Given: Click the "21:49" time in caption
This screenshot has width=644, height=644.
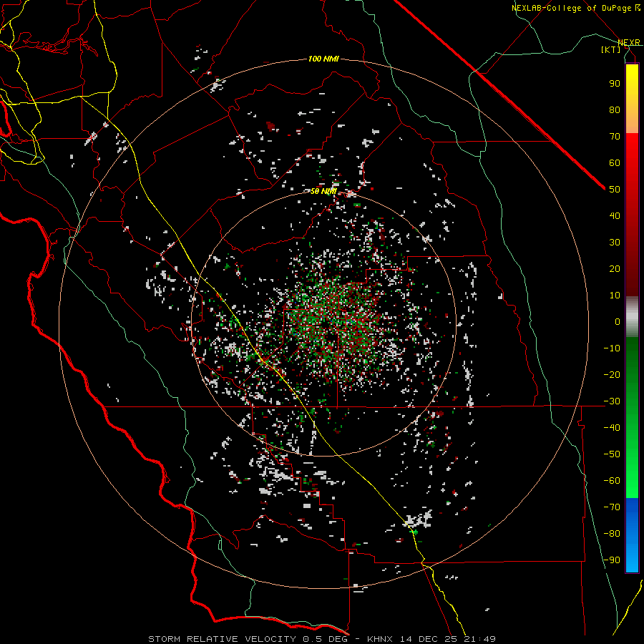Looking at the screenshot, I should (x=479, y=639).
